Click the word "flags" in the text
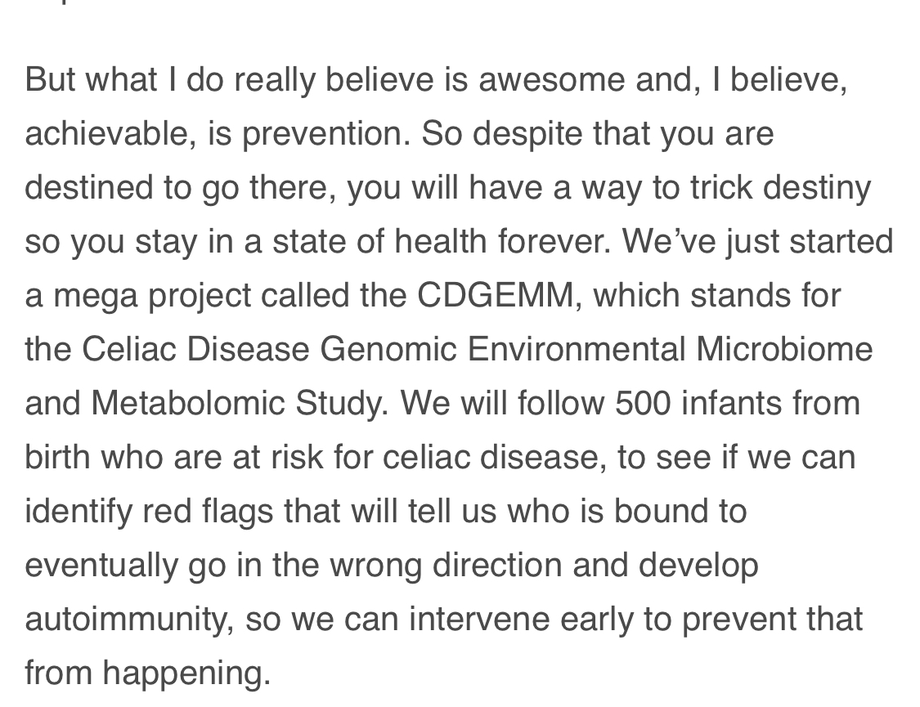920x707 pixels. coord(238,512)
